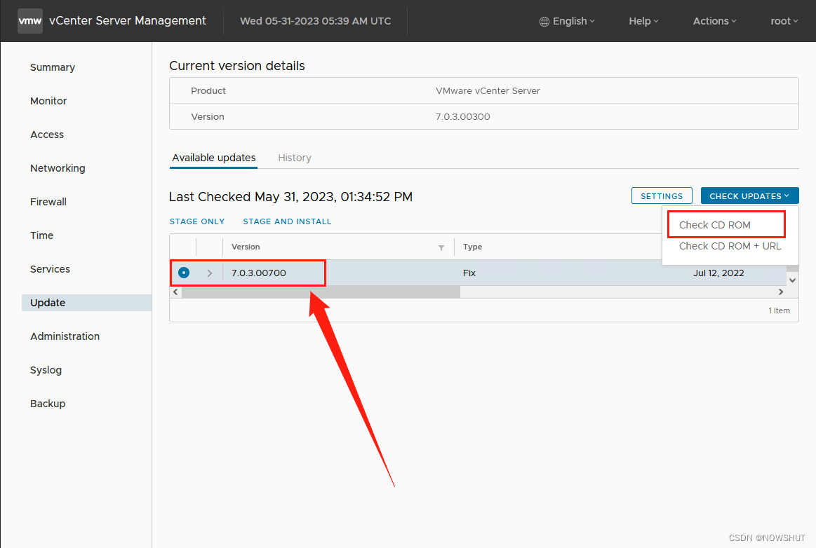Click the Fix type cell
The image size is (816, 548).
tap(469, 273)
